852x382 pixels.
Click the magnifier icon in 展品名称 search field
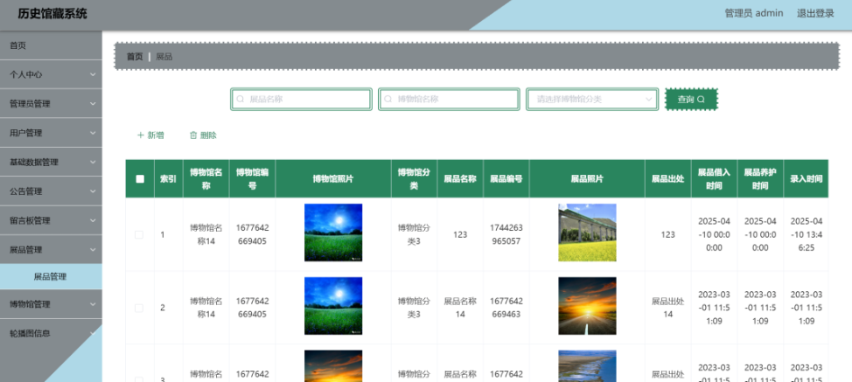241,100
